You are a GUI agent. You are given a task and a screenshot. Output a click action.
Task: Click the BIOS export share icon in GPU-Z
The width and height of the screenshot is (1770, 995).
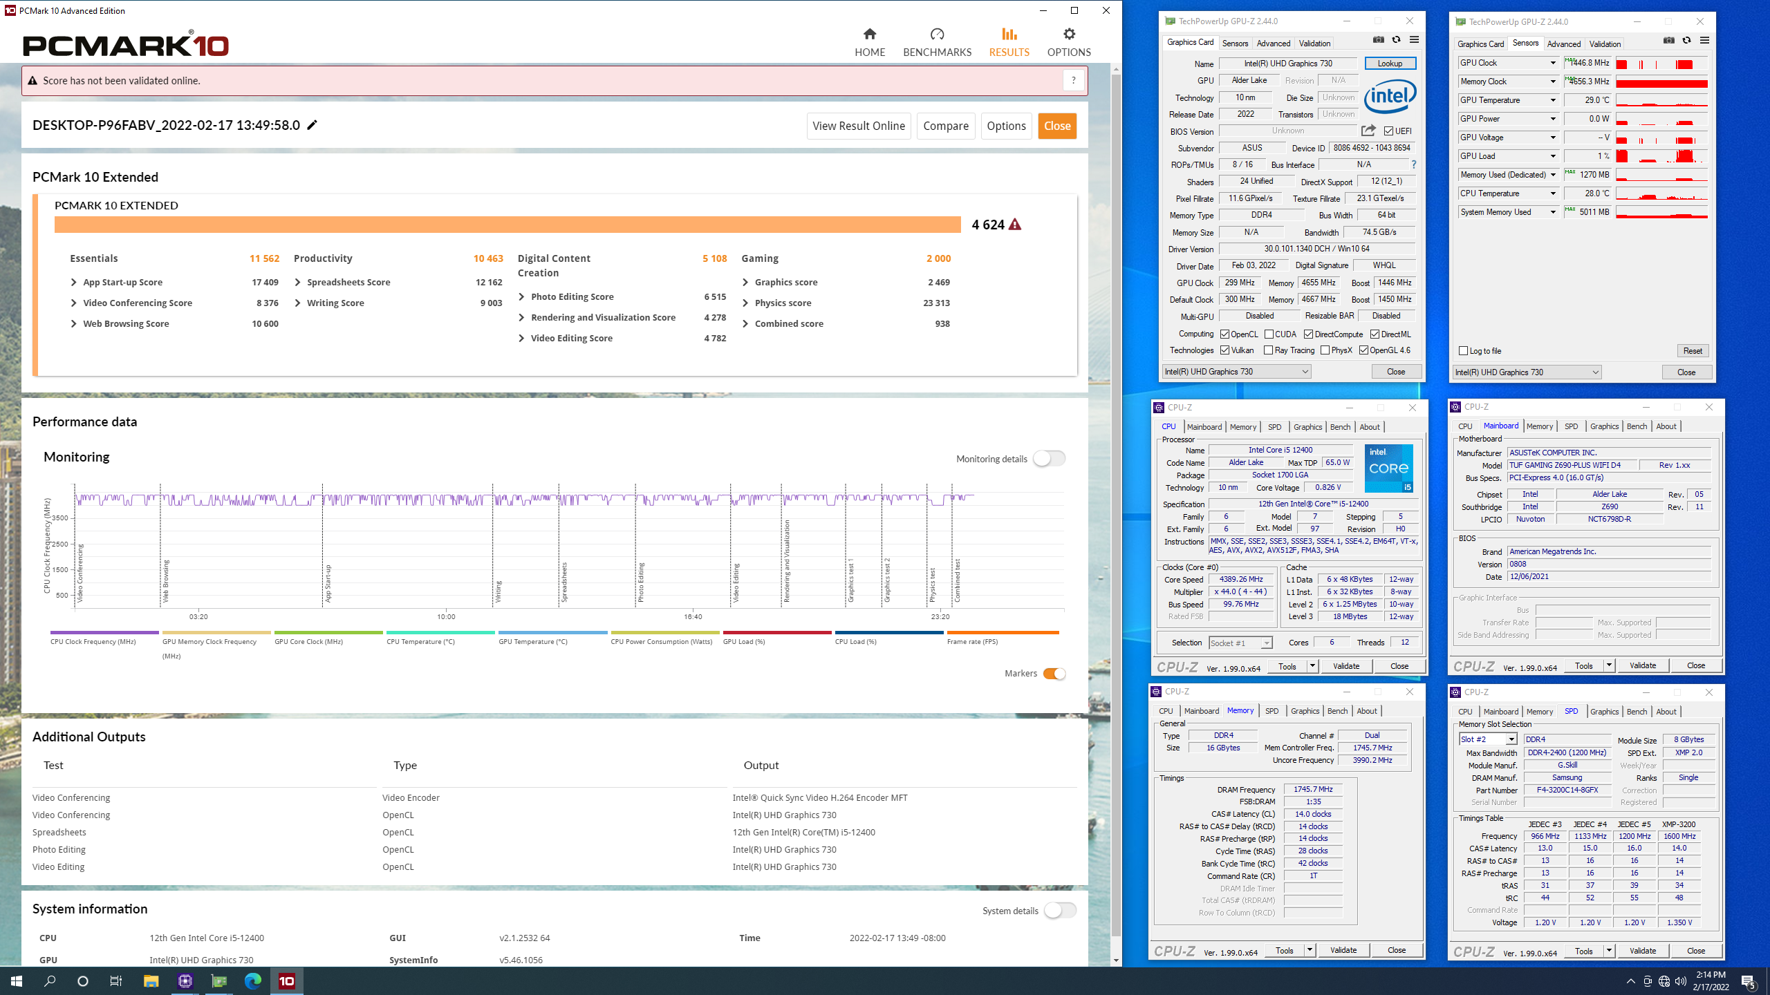pos(1368,131)
